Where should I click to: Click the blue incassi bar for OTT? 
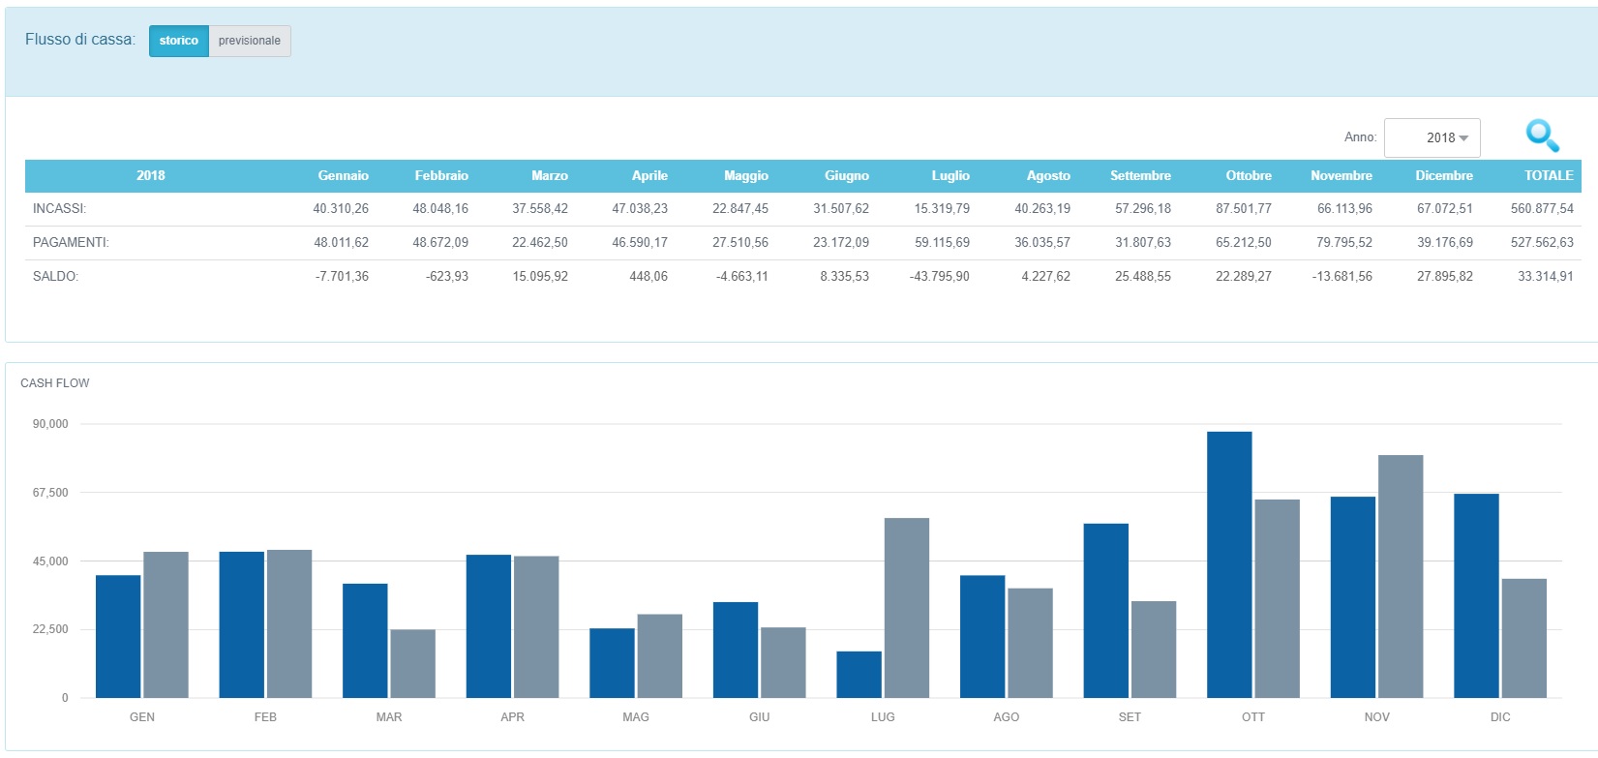(1229, 564)
